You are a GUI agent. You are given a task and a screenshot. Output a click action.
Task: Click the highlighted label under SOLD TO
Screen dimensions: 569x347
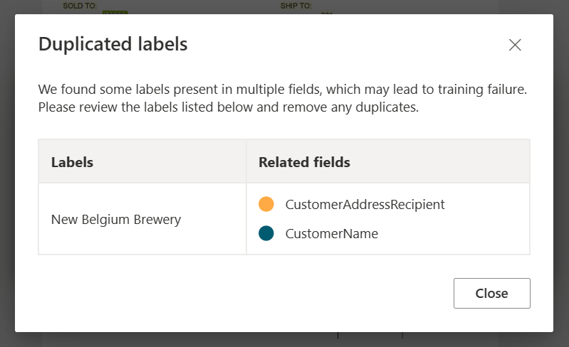pyautogui.click(x=115, y=12)
